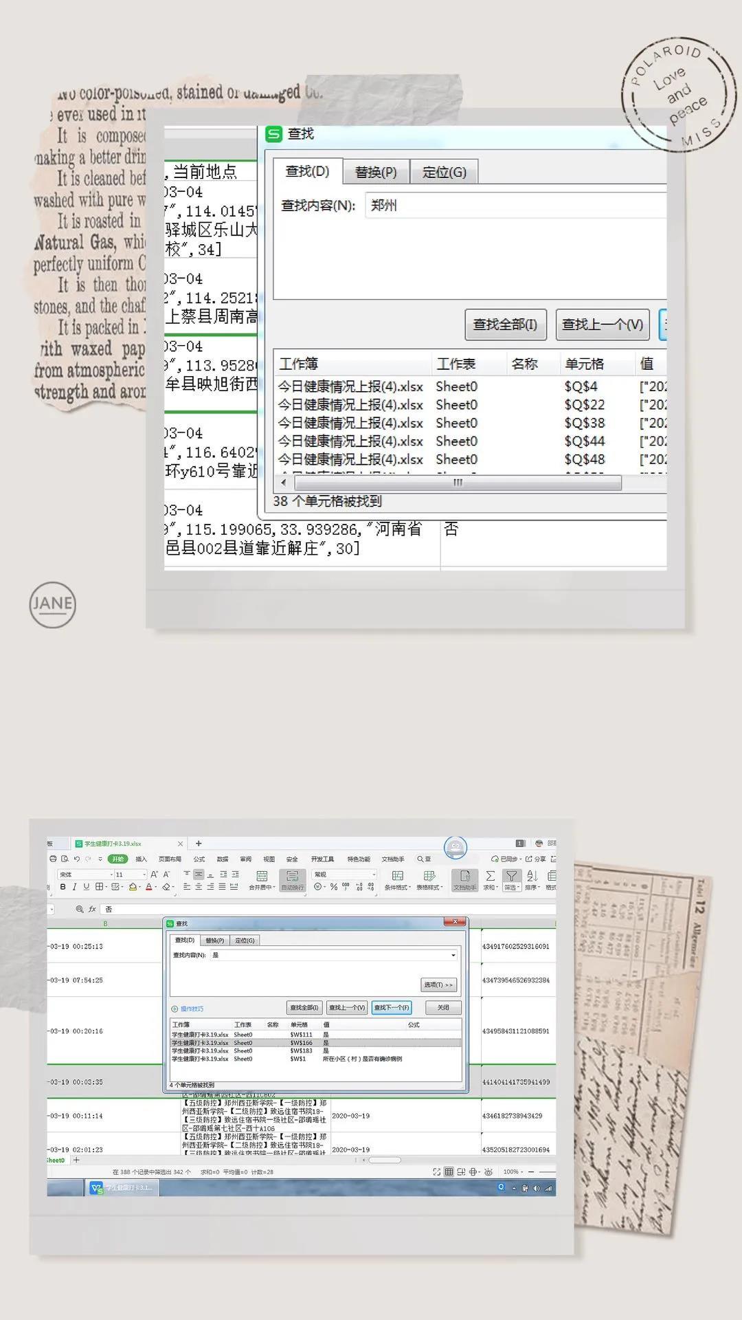Viewport: 742px width, 1320px height.
Task: Toggle bold formatting with the B button
Action: click(x=63, y=887)
